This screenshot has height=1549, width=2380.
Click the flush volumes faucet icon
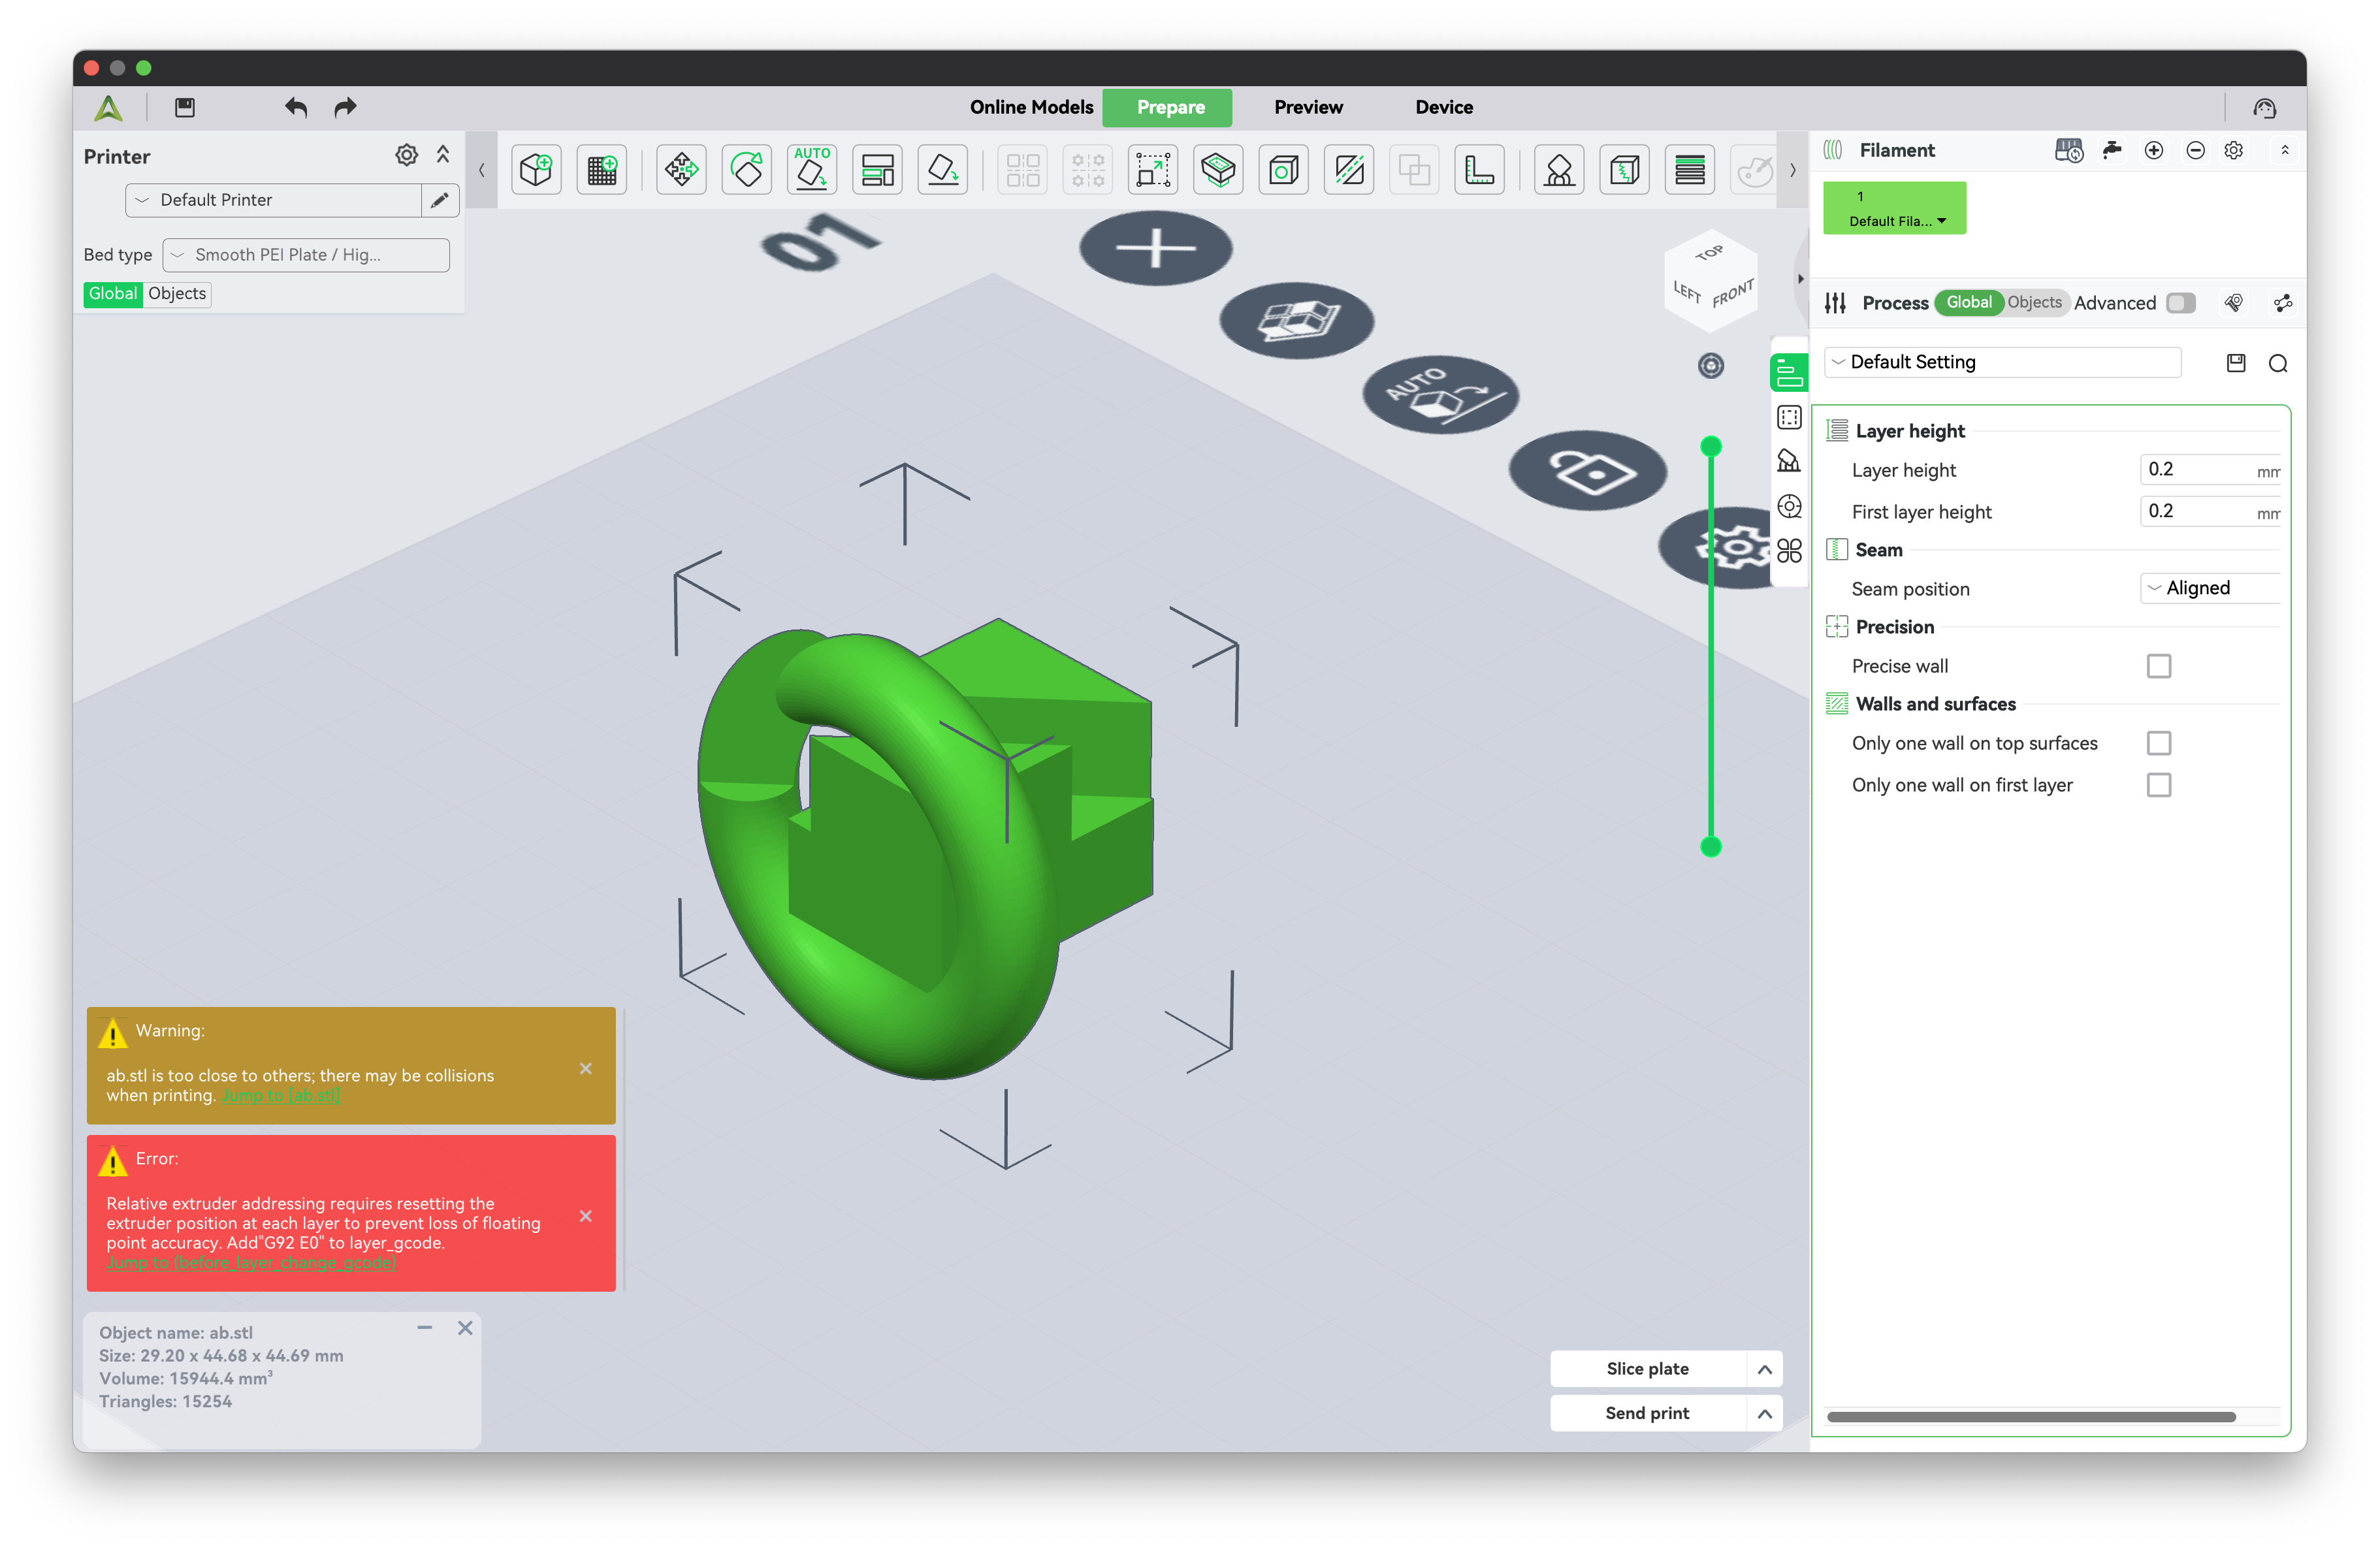pyautogui.click(x=2112, y=150)
